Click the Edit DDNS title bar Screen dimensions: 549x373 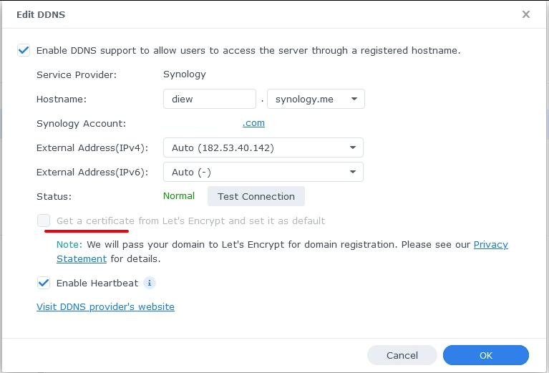215,14
